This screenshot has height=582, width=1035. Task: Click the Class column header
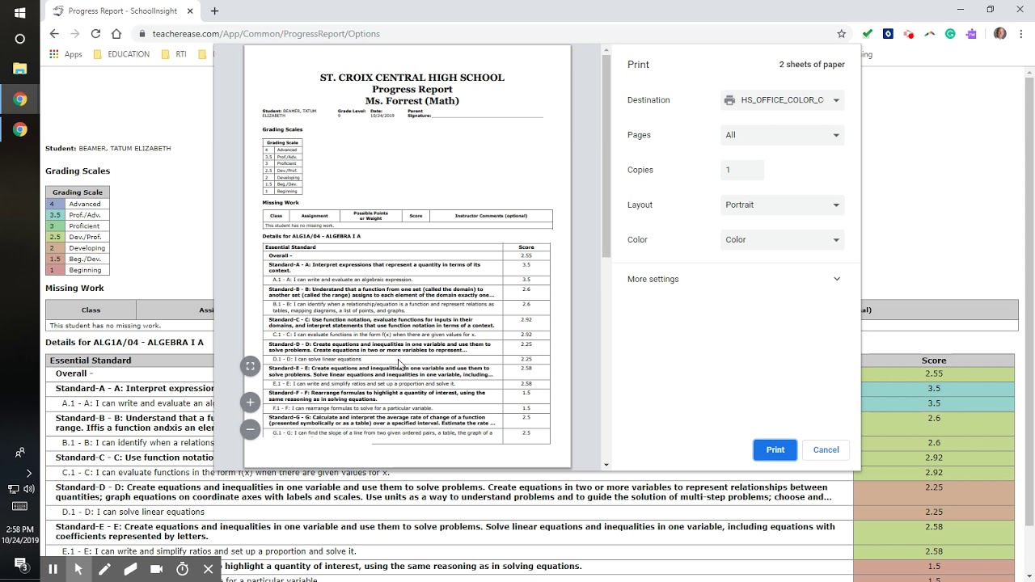tap(91, 310)
